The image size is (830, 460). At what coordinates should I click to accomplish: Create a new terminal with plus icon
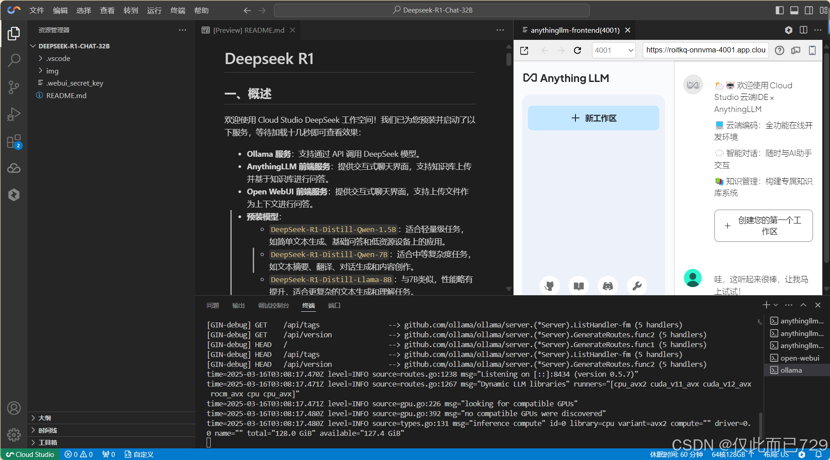click(766, 305)
